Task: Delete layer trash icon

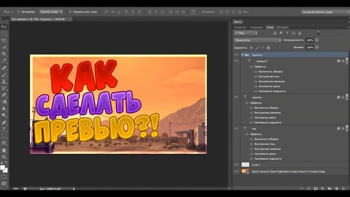Action: (343, 189)
